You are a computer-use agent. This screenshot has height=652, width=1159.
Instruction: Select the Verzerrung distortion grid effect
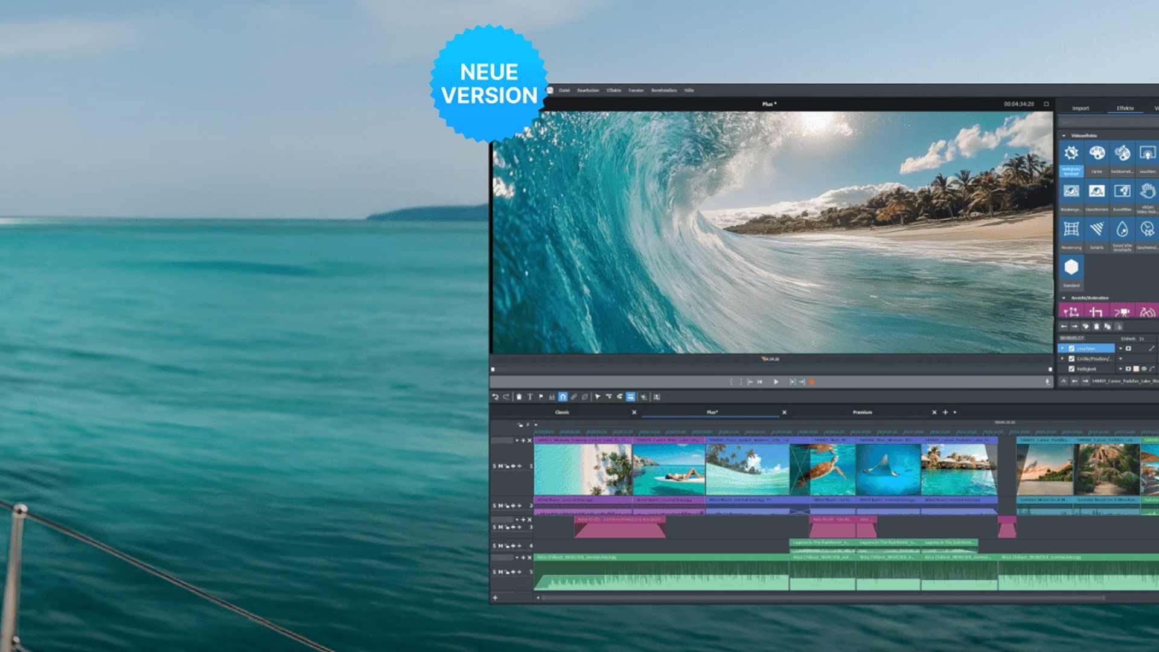pos(1071,230)
